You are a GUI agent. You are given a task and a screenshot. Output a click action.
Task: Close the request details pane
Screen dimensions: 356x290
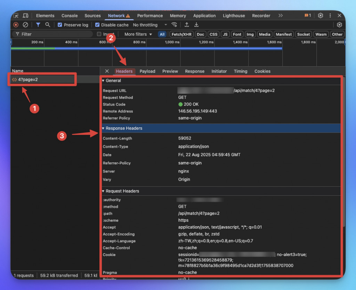[x=107, y=71]
